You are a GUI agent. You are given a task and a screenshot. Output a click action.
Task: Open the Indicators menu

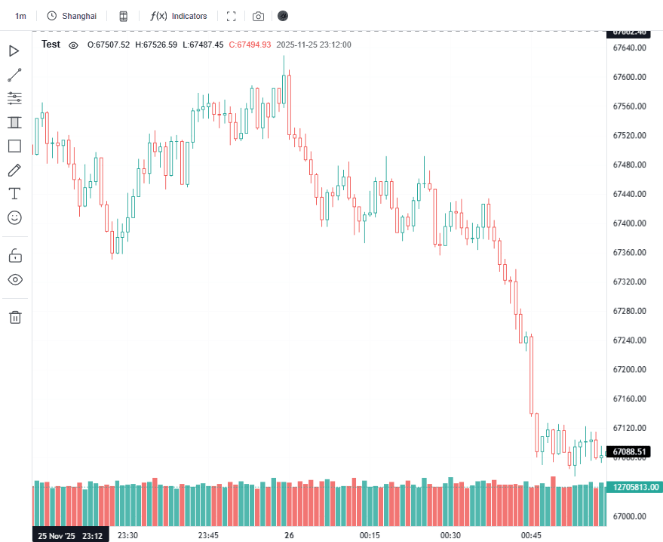(179, 16)
